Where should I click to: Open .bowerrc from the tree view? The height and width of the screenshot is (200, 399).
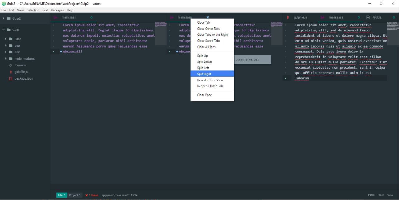tap(21, 65)
